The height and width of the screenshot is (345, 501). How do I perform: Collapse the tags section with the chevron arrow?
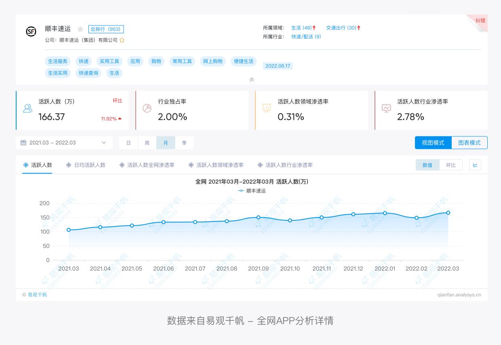tap(251, 80)
